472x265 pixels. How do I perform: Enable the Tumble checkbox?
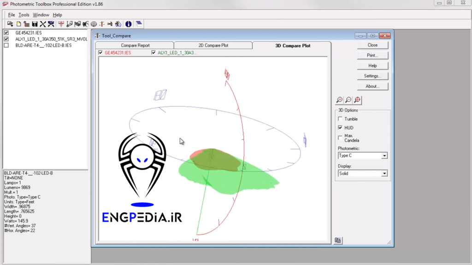pos(340,119)
